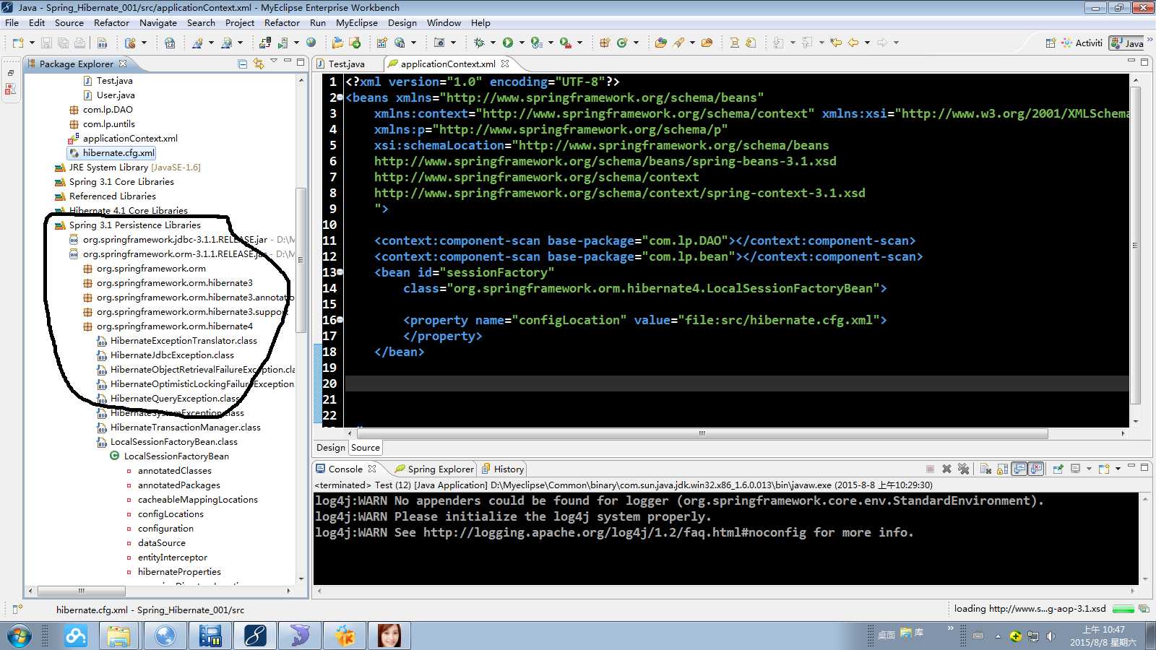Viewport: 1156px width, 650px height.
Task: Open the New wizard dropdown arrow
Action: click(x=31, y=43)
